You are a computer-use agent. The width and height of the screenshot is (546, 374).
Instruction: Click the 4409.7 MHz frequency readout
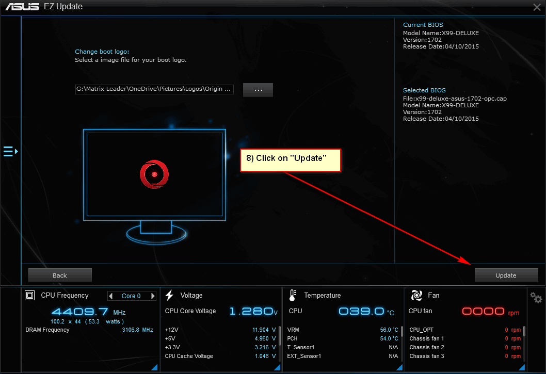(x=88, y=312)
